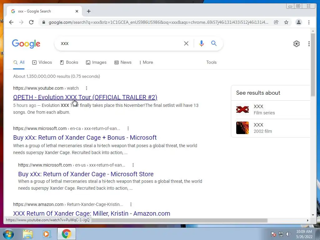The image size is (320, 240).
Task: Open search Tools options
Action: click(211, 62)
